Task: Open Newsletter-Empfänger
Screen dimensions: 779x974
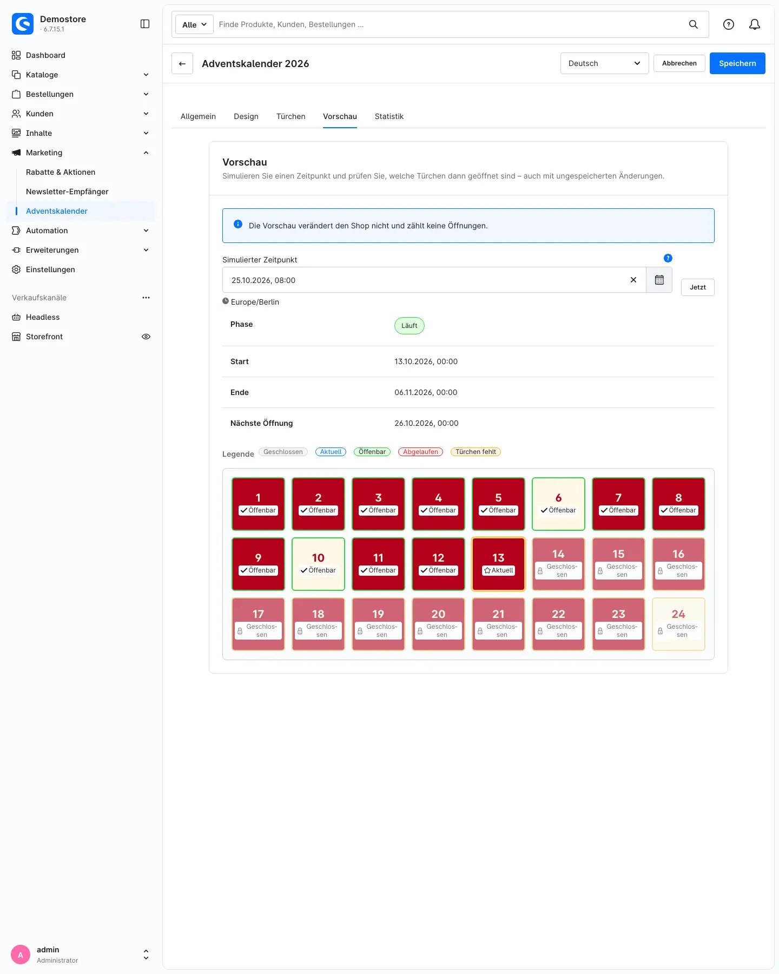Action: [67, 192]
